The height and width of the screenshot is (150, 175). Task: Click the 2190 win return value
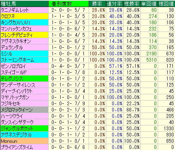(x=151, y=54)
